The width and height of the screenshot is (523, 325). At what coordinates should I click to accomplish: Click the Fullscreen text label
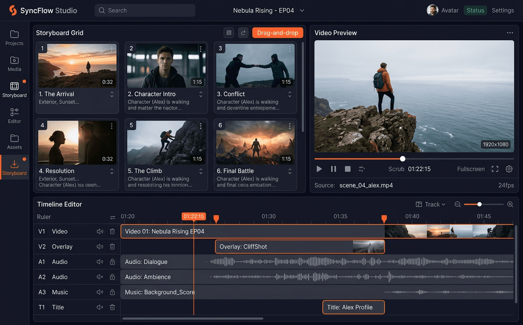pos(471,169)
